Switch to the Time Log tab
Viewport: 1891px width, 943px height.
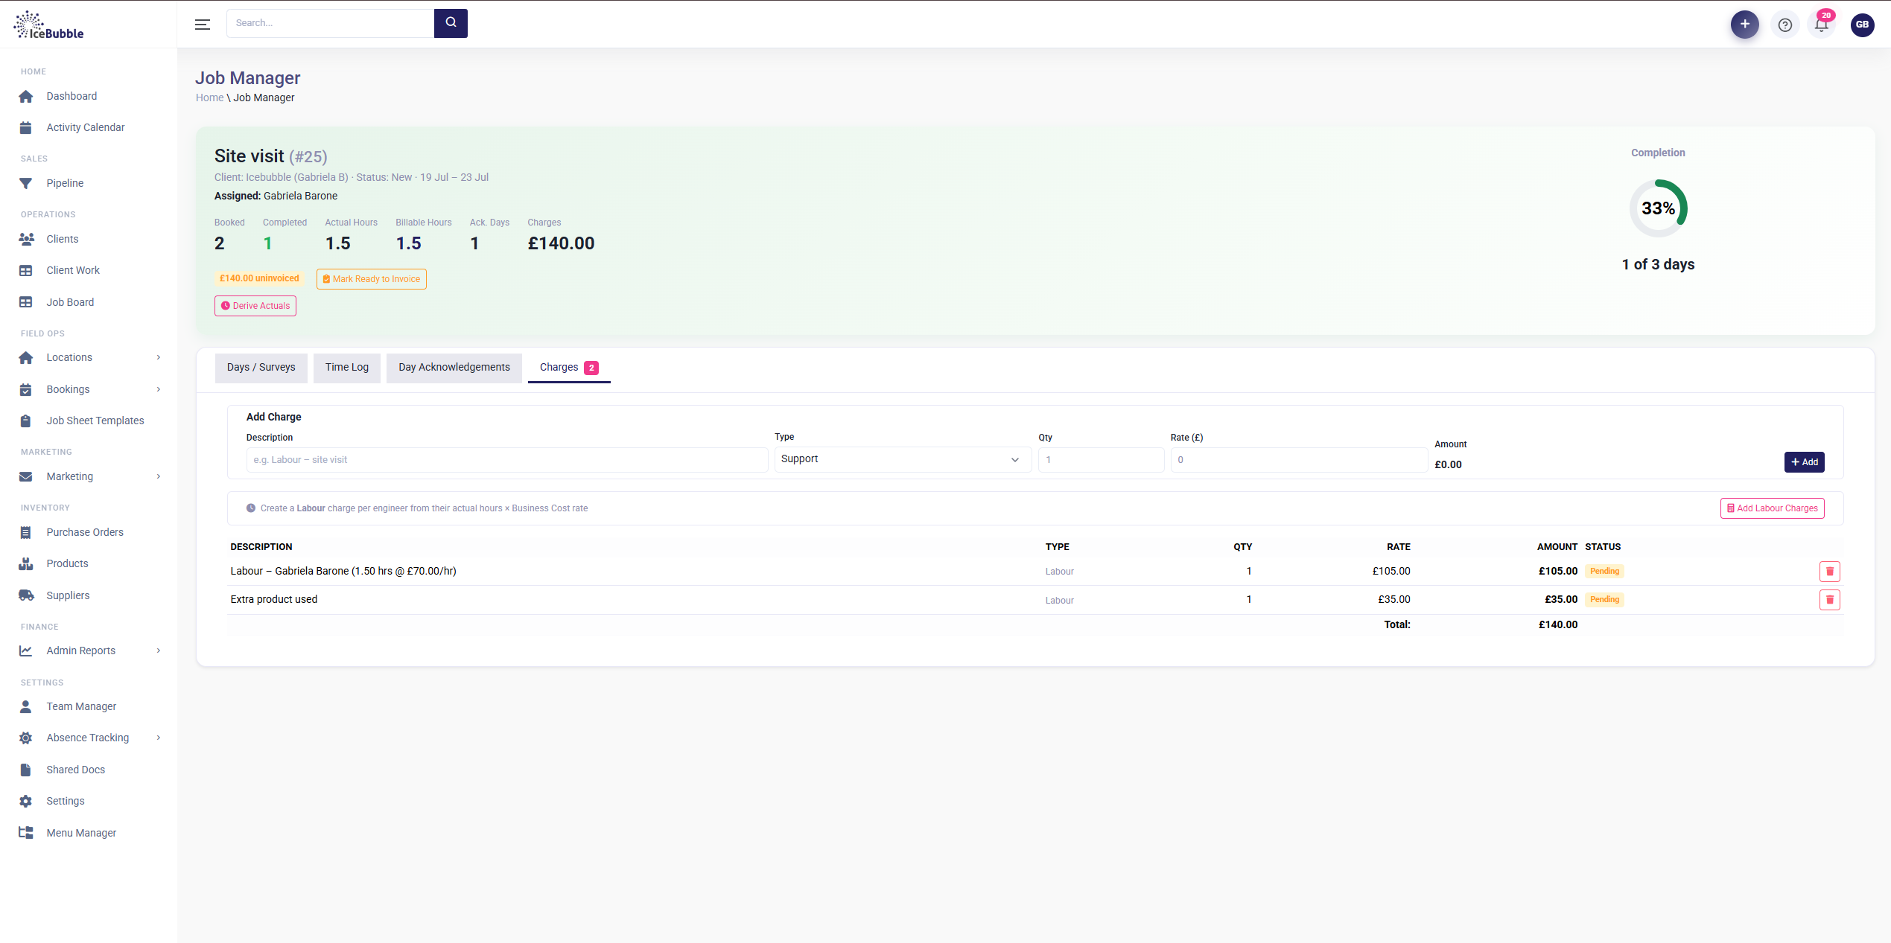[x=347, y=368]
